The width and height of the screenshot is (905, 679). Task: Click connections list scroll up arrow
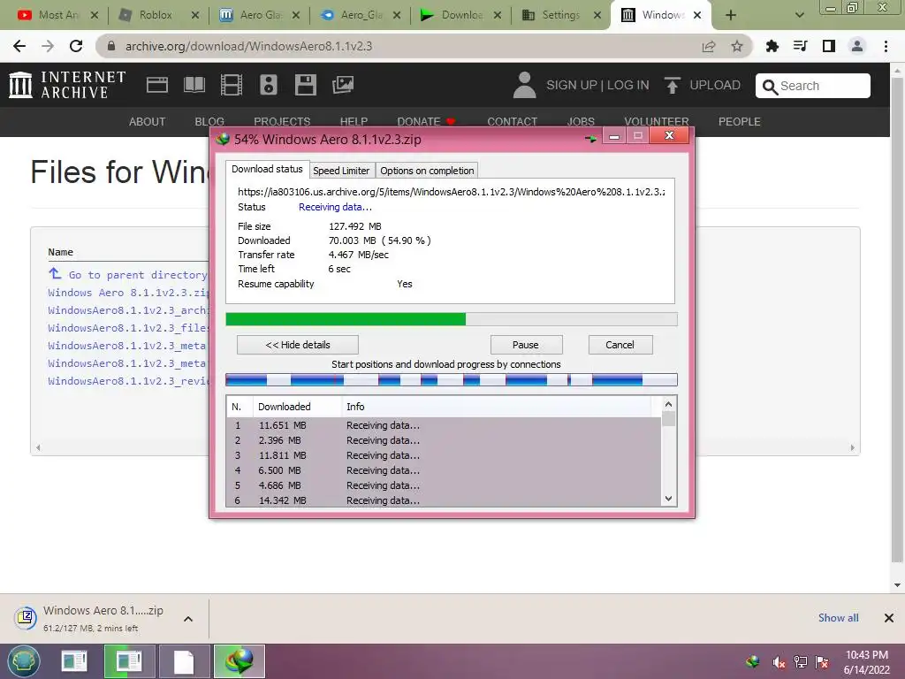click(668, 404)
